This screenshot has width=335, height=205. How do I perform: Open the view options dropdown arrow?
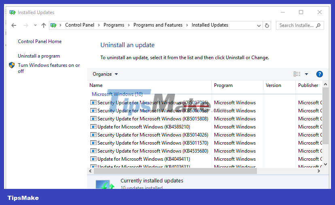point(306,74)
